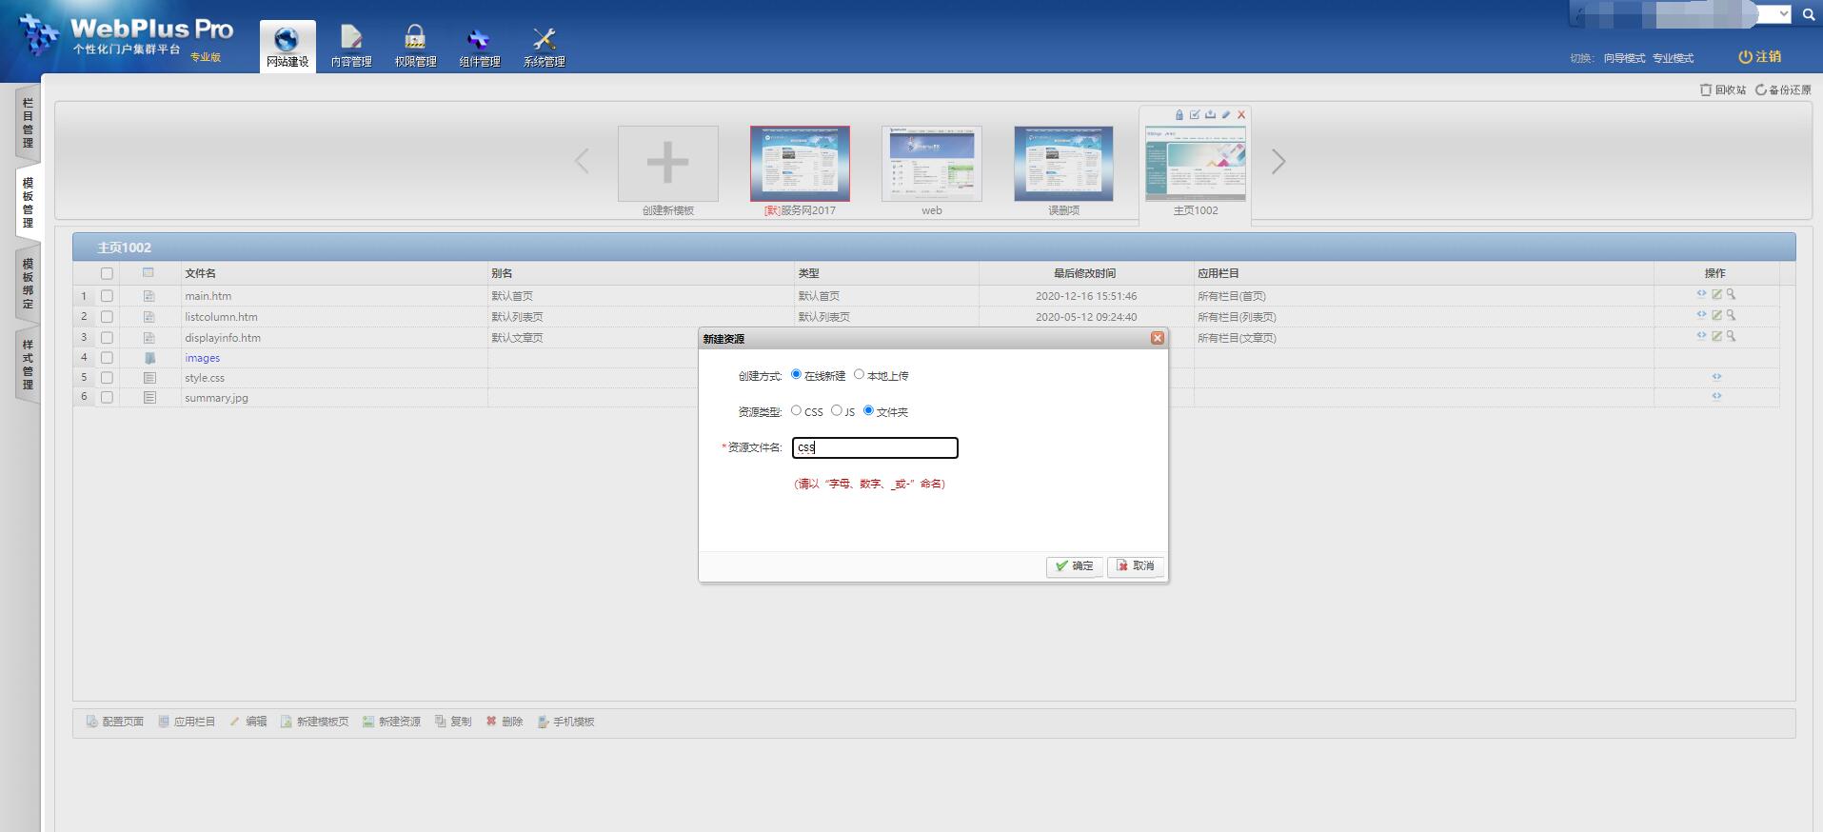1823x832 pixels.
Task: Open the dropdown at top right corner
Action: pyautogui.click(x=1783, y=14)
